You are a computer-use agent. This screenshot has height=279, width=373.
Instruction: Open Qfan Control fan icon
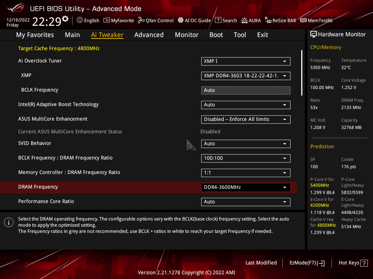[x=141, y=20]
